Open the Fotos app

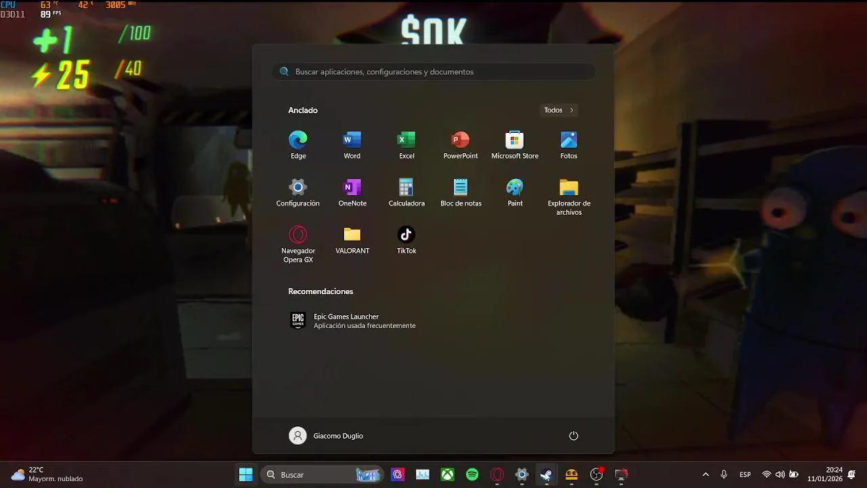tap(569, 145)
